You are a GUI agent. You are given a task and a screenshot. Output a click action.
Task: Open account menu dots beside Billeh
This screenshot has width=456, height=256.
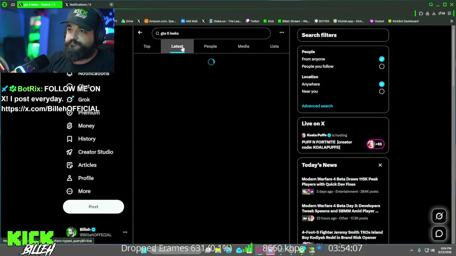coord(125,232)
